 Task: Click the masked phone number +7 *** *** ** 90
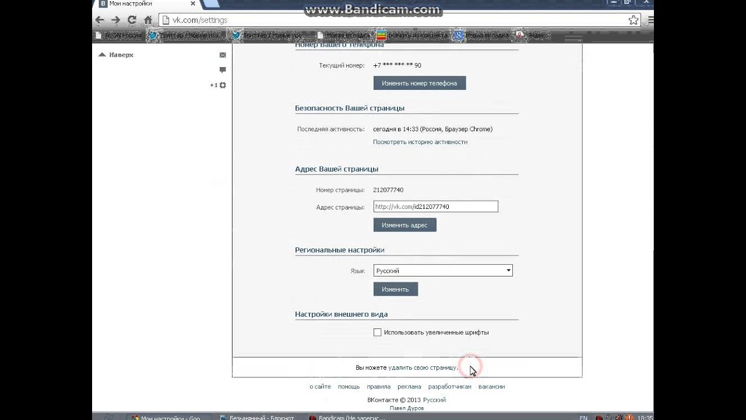(397, 65)
